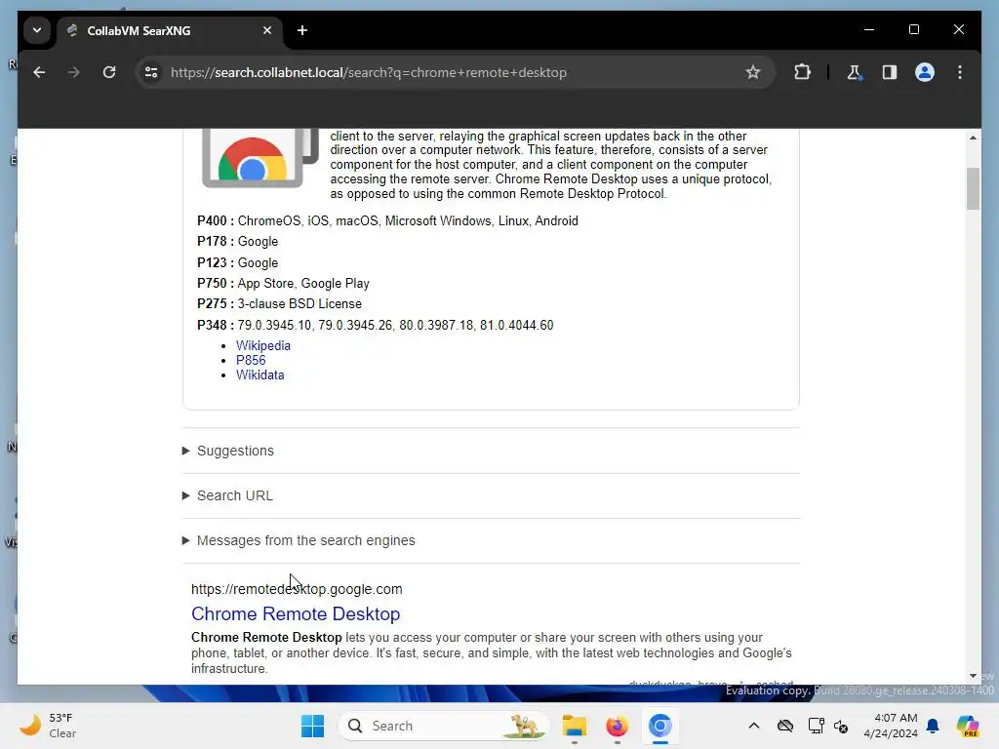The image size is (999, 749).
Task: Open a new tab with plus button
Action: coord(302,30)
